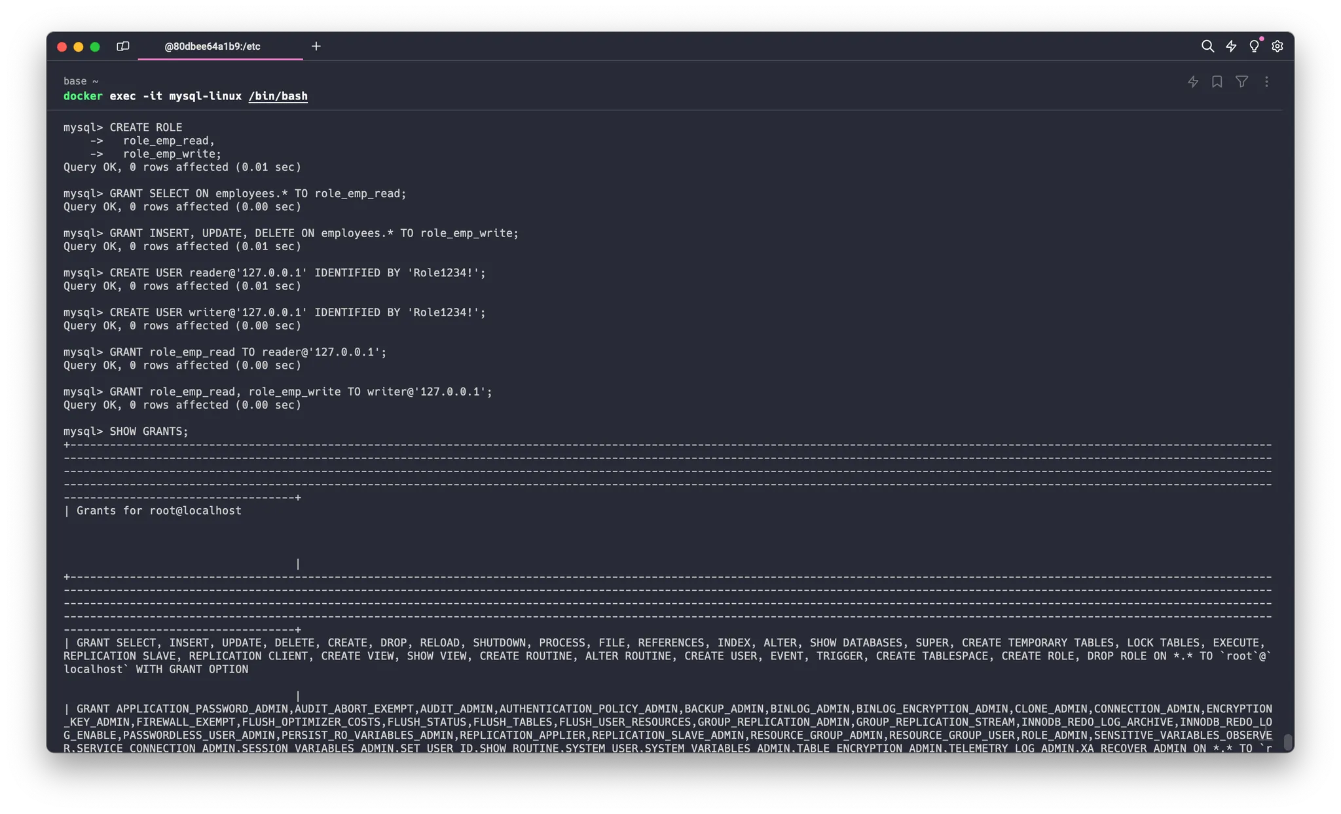This screenshot has height=814, width=1341.
Task: Click the lightning bolt icon in the title bar
Action: [x=1231, y=46]
